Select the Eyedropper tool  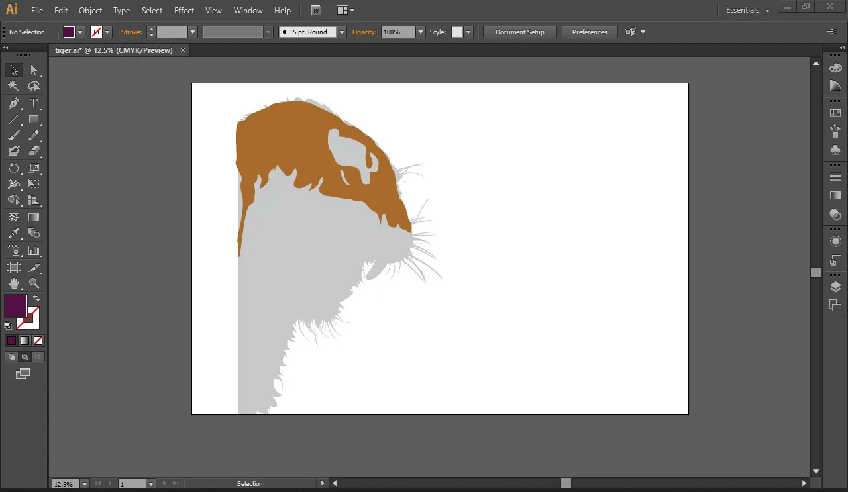pos(14,233)
